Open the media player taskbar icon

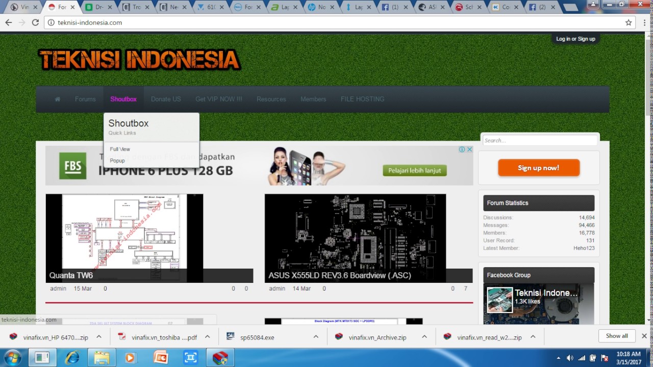[131, 357]
